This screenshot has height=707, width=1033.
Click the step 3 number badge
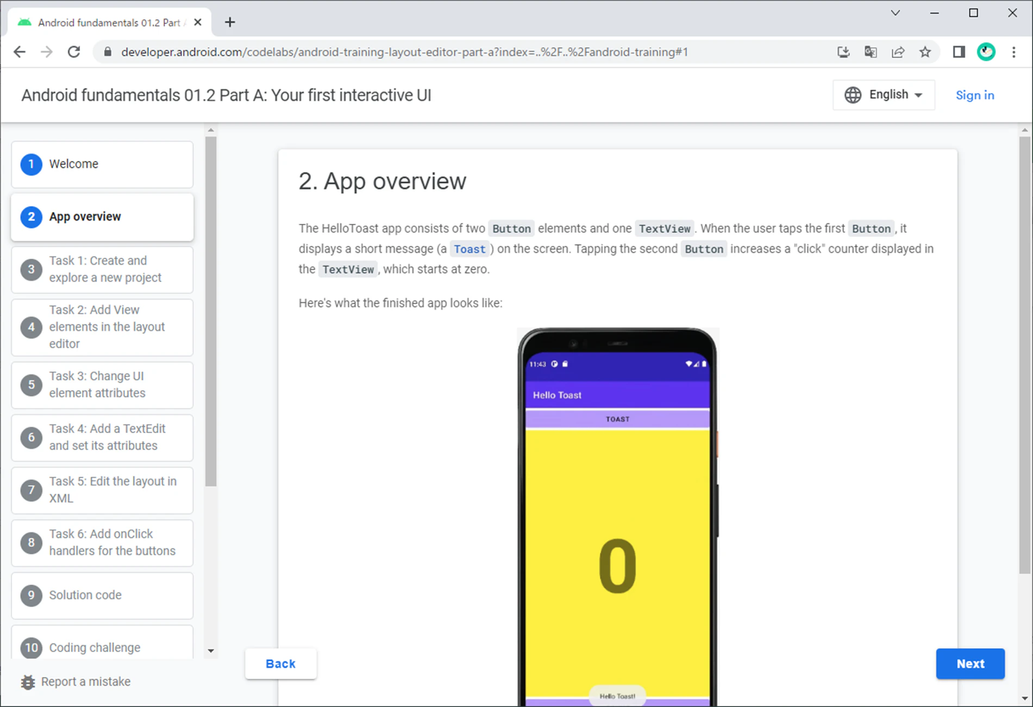coord(32,270)
